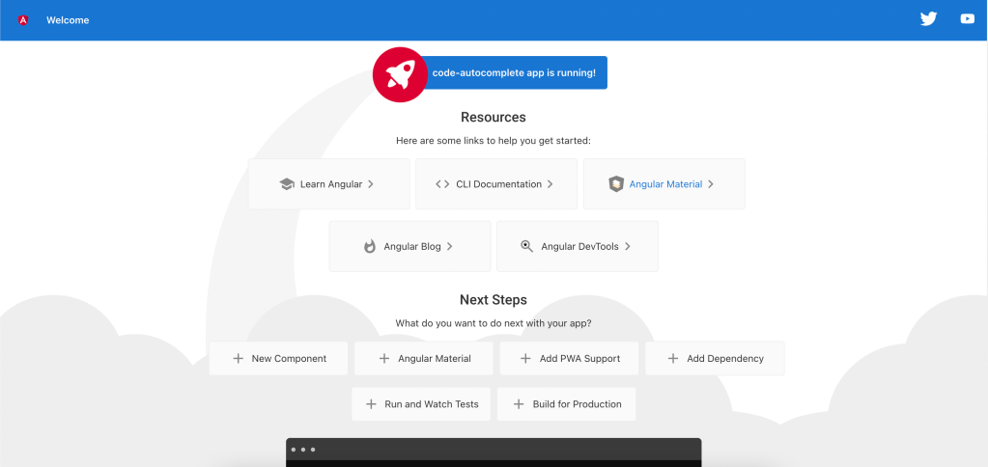The height and width of the screenshot is (467, 988).
Task: Click the dark terminal window panel
Action: (x=494, y=453)
